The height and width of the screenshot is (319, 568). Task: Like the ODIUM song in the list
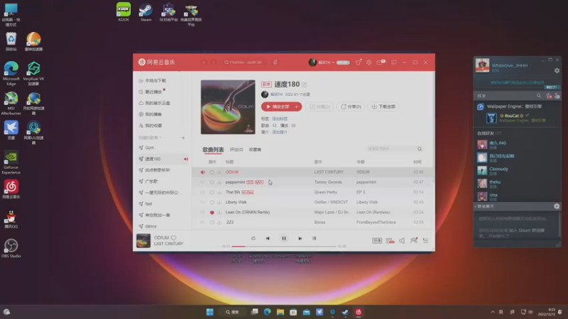[212, 172]
